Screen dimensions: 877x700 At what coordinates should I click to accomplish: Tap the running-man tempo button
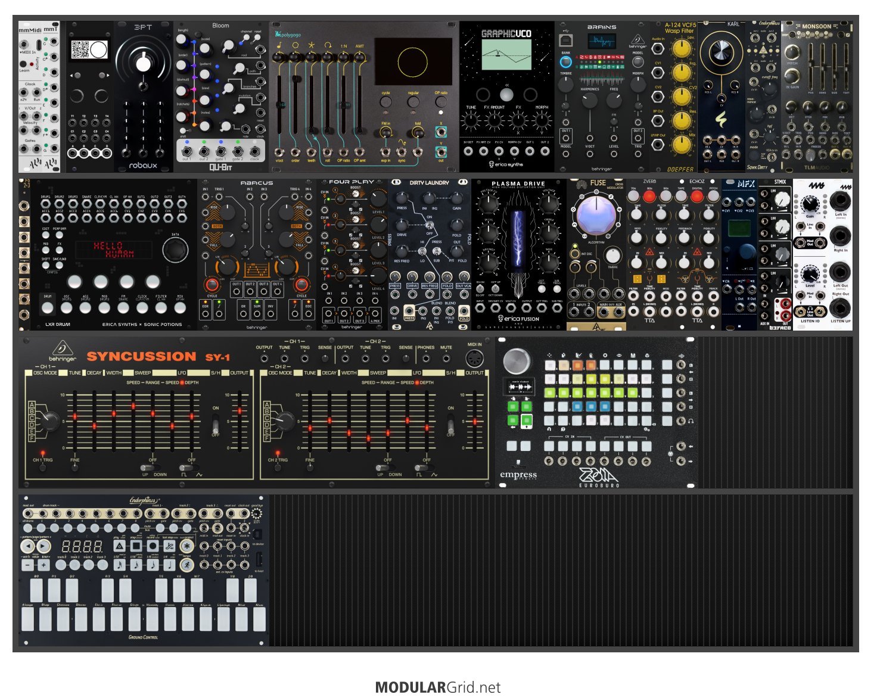click(x=187, y=564)
